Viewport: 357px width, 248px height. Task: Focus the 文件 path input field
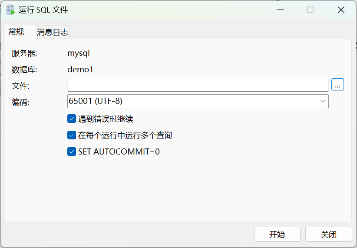coord(198,85)
